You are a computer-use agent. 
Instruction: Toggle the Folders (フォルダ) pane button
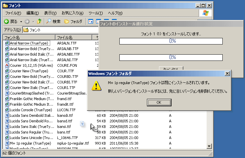click(x=73, y=21)
